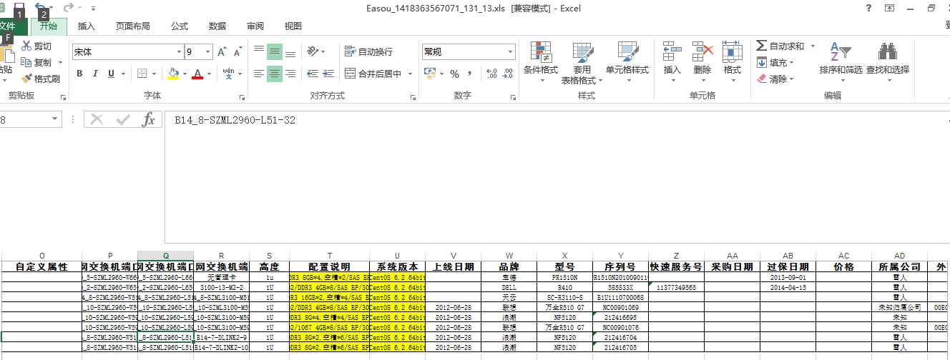Toggle Align Right
Image resolution: width=950 pixels, height=360 pixels.
290,74
